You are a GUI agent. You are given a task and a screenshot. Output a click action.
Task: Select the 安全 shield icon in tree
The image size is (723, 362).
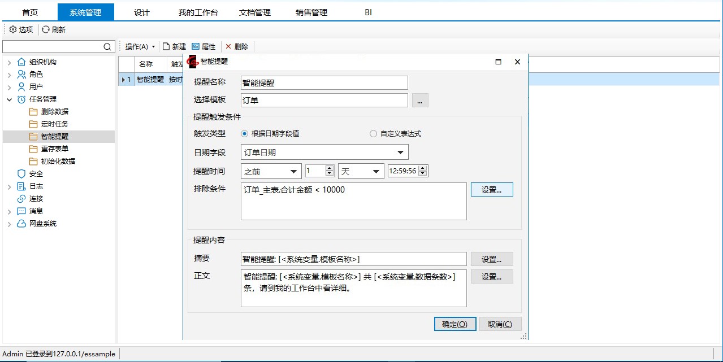[x=21, y=174]
